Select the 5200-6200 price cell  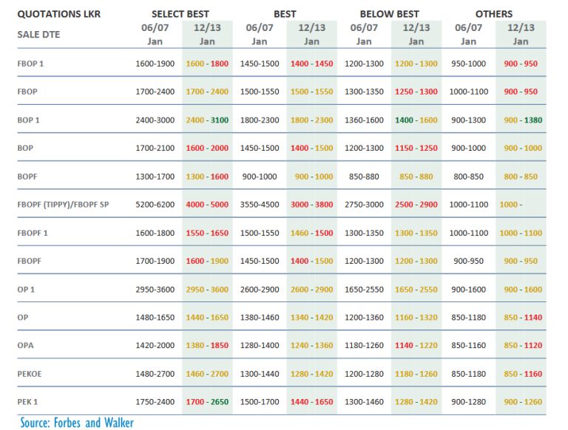pyautogui.click(x=155, y=205)
